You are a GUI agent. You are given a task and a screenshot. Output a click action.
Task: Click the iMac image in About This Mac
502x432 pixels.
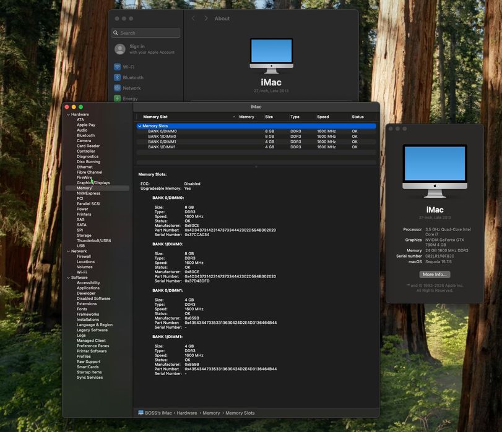point(435,171)
